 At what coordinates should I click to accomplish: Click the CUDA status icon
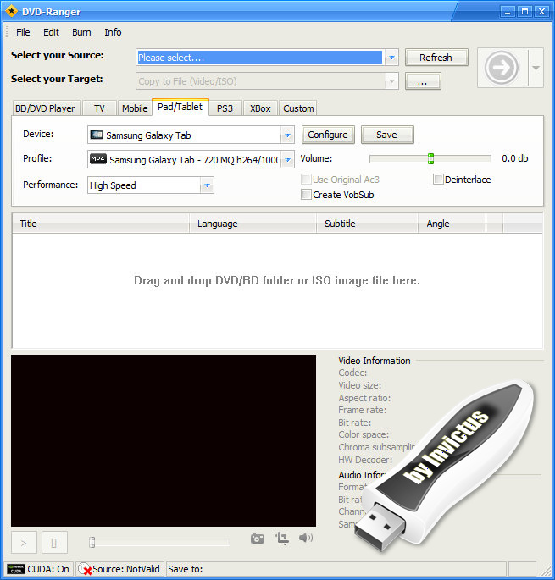pyautogui.click(x=16, y=569)
